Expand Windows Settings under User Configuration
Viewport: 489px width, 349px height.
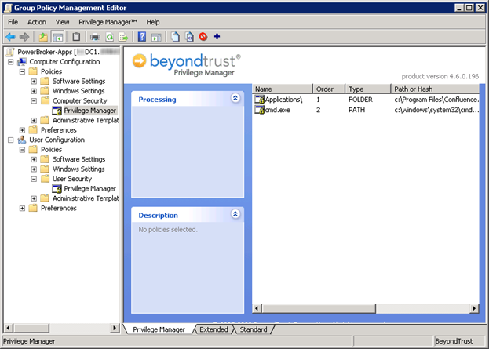[x=34, y=169]
